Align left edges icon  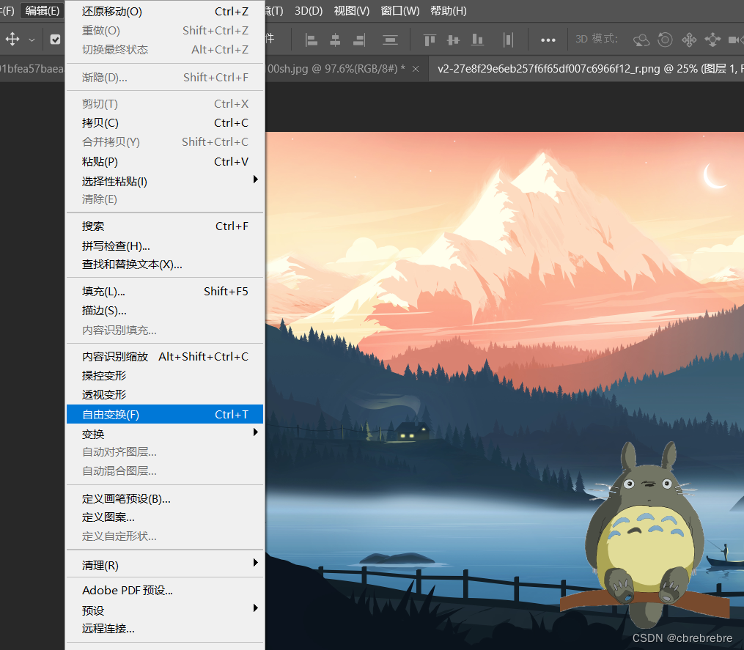(312, 40)
